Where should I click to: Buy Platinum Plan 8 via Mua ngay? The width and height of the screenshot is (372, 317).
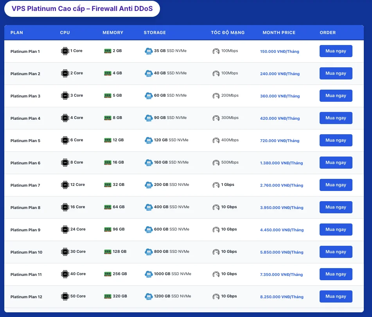(x=336, y=207)
